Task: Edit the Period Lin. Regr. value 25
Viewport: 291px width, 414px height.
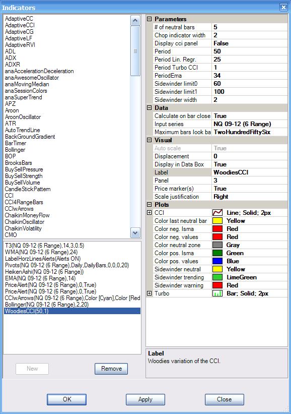Action: pyautogui.click(x=250, y=60)
